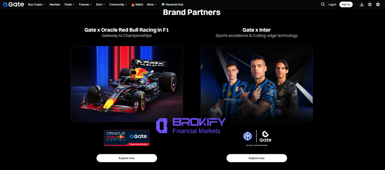Open the settings gear icon
The width and height of the screenshot is (385, 170).
[377, 5]
